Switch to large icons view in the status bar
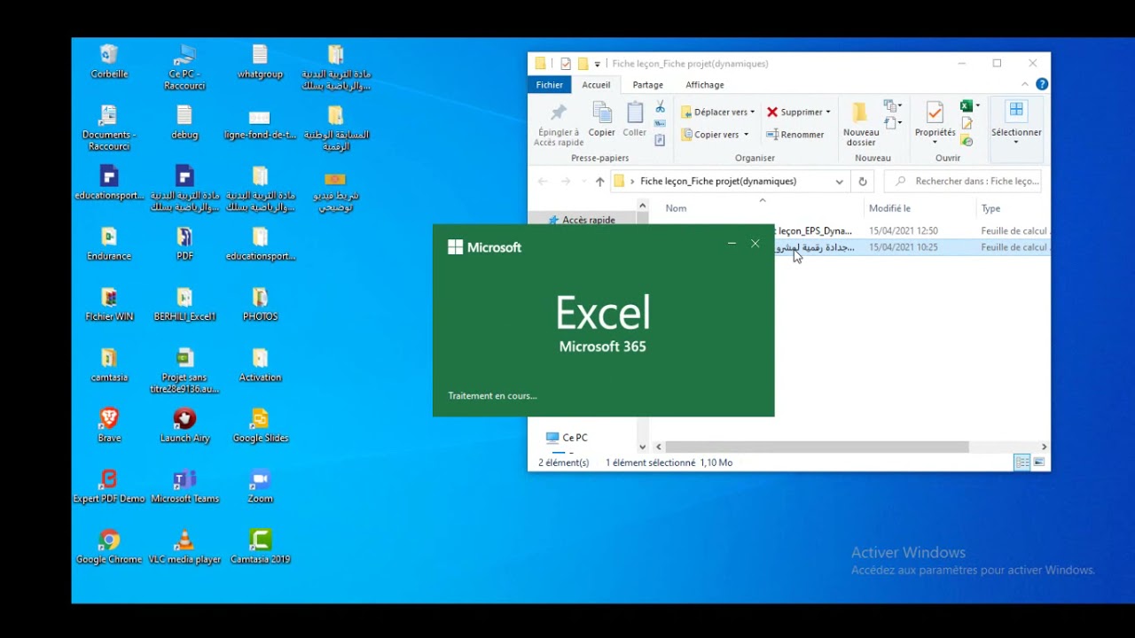Screen dimensions: 1135x638 (x=1039, y=463)
